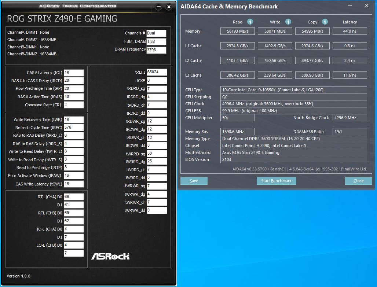Click the Row Precharge Time (tRP) field
The width and height of the screenshot is (377, 287).
coord(74,88)
